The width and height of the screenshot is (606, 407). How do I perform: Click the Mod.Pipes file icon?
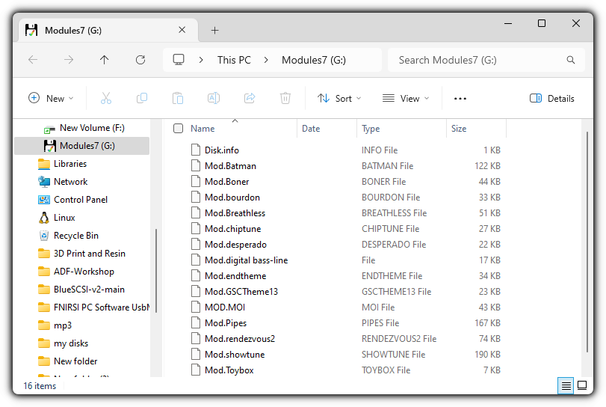coord(196,323)
